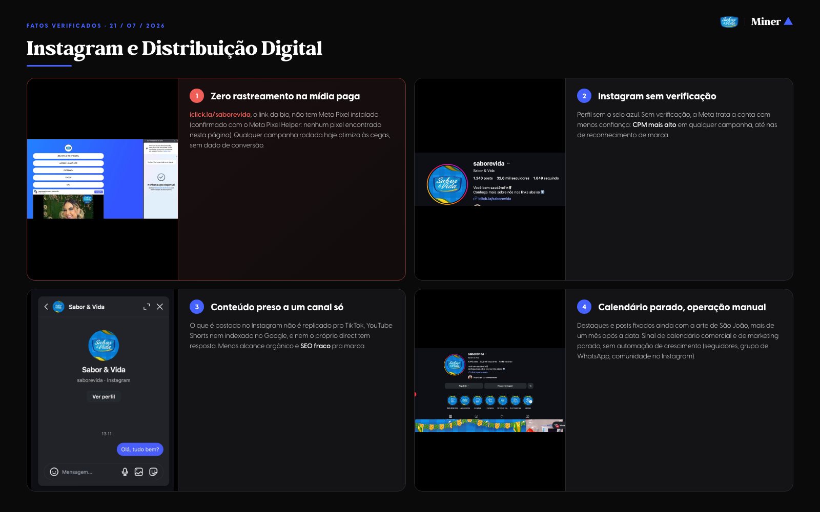Click the round logo atop the link-in-bio page
The width and height of the screenshot is (820, 512).
[68, 148]
